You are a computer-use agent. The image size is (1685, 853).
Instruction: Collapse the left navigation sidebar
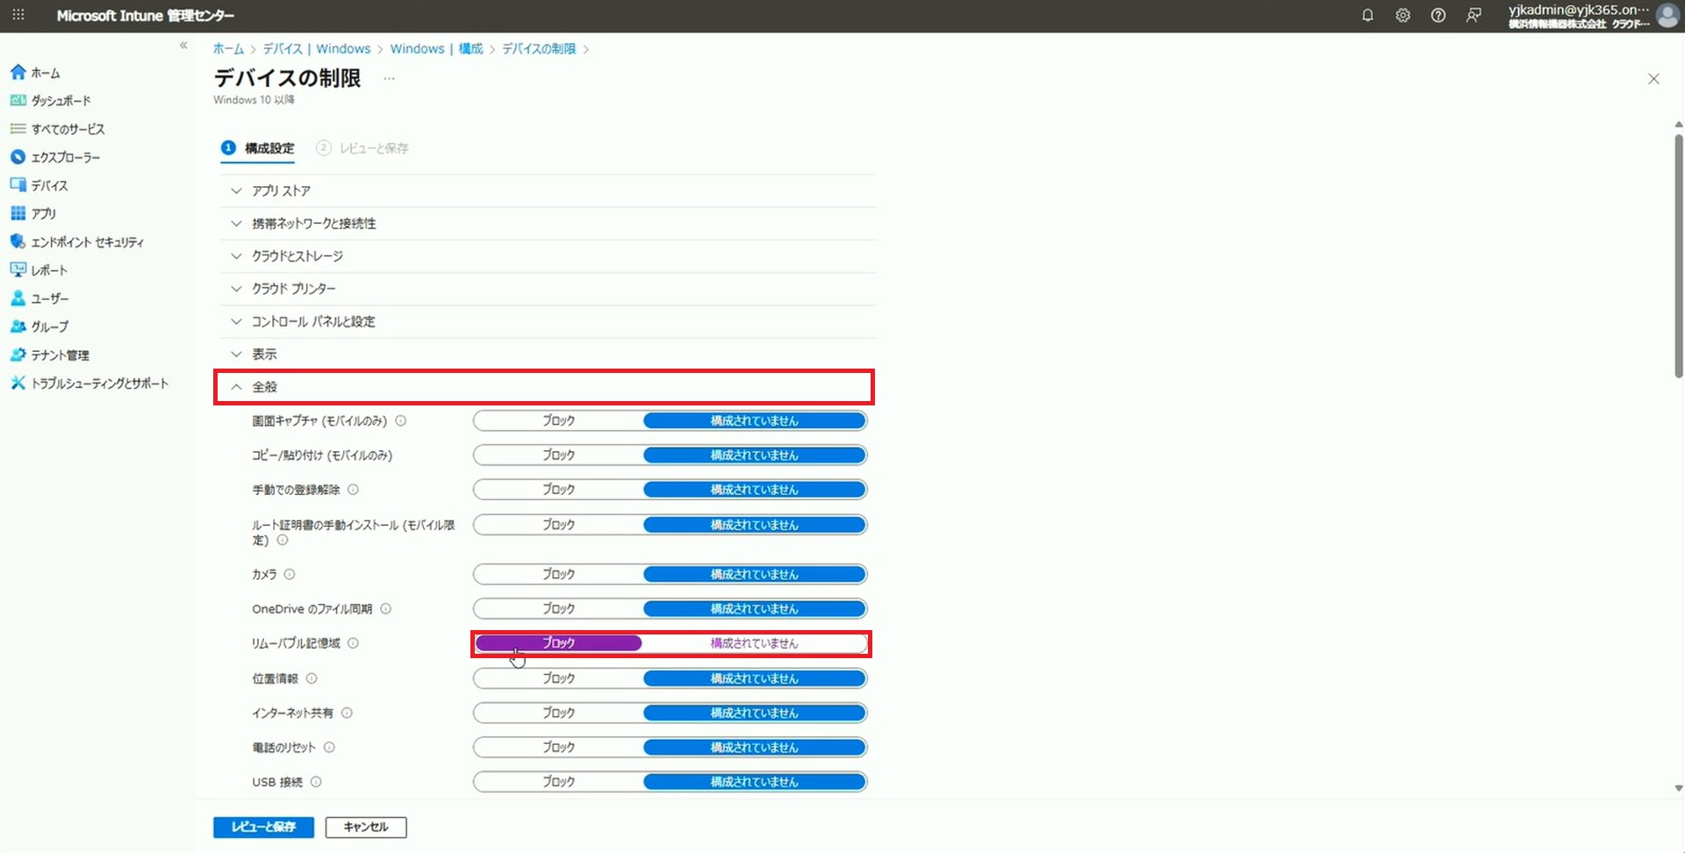click(x=183, y=46)
